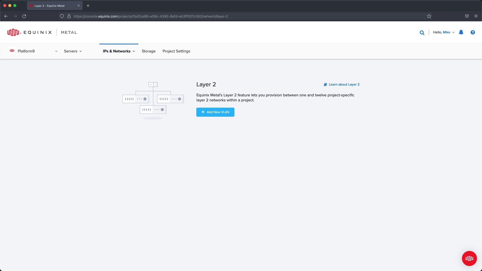
Task: Open the search magnifier icon
Action: pyautogui.click(x=422, y=33)
